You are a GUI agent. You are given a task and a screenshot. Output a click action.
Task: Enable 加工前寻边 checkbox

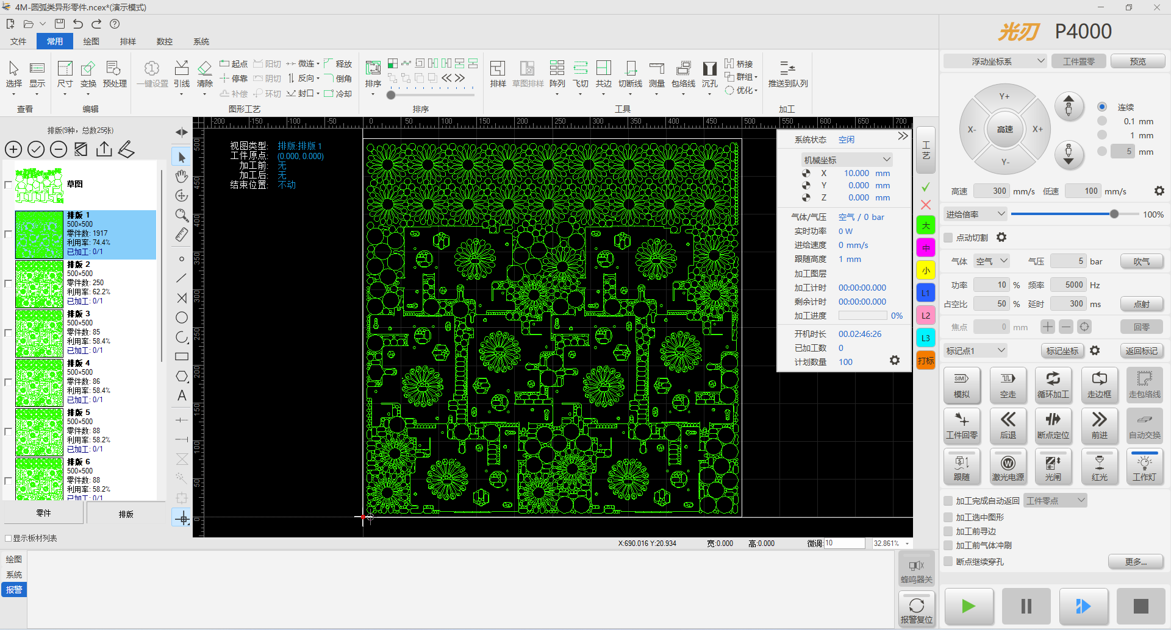[948, 531]
